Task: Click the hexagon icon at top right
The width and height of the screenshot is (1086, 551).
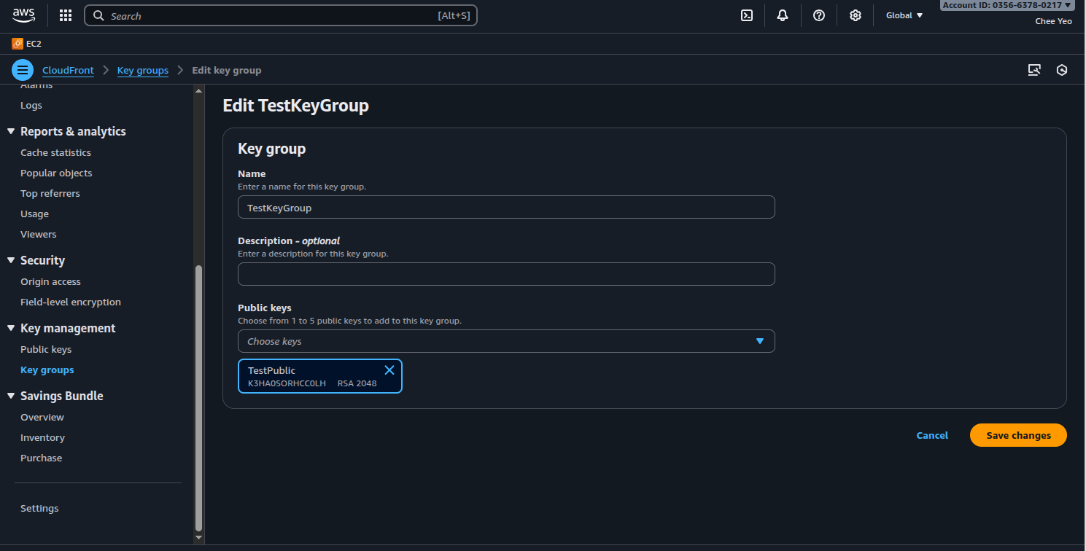Action: (x=1063, y=70)
